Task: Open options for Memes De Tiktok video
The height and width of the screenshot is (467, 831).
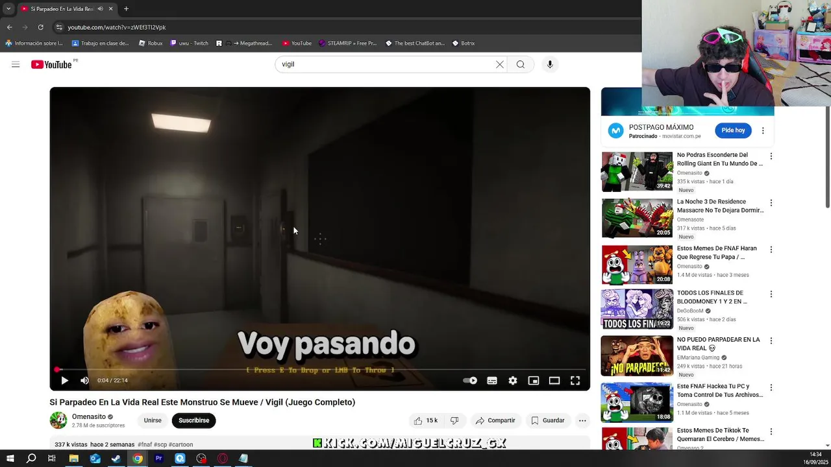Action: point(771,431)
